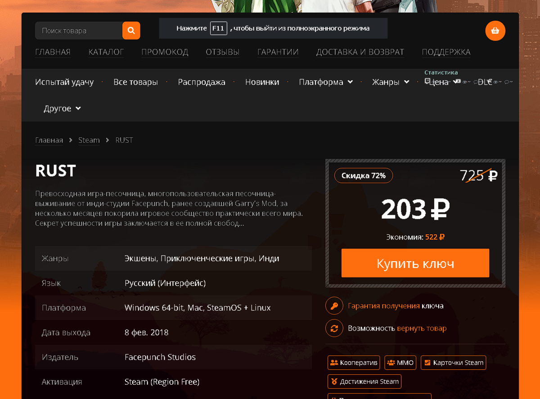Image resolution: width=540 pixels, height=399 pixels.
Task: Click the Экономия: 522 ₽ text
Action: coord(415,237)
